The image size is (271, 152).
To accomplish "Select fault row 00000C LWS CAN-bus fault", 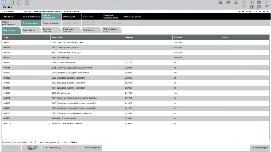I will click(136, 42).
